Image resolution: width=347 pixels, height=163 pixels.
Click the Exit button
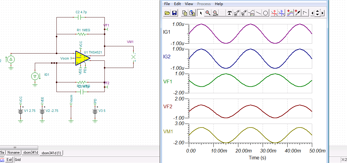[x=9, y=160]
